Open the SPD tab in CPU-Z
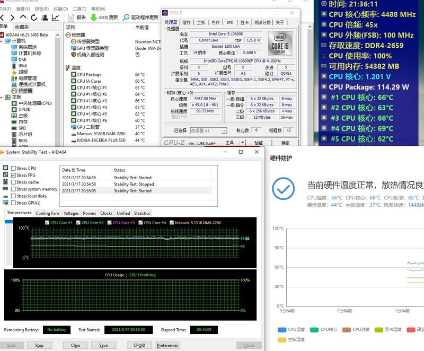This screenshot has height=351, width=424. pyautogui.click(x=229, y=22)
